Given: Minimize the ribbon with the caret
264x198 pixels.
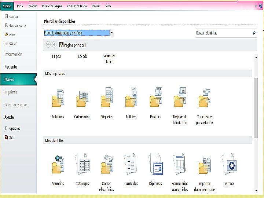Looking at the screenshot, I should point(256,6).
